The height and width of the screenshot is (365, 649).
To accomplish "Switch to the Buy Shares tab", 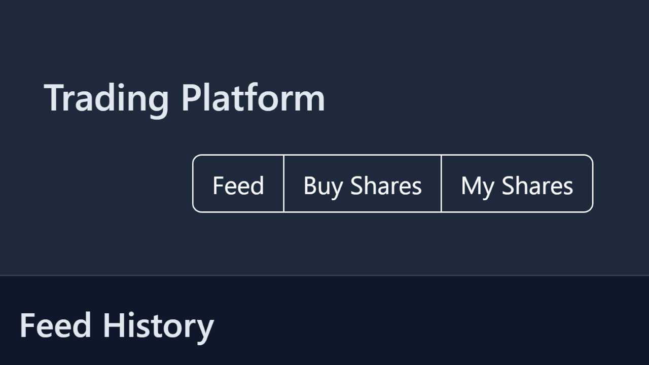I will (x=363, y=184).
